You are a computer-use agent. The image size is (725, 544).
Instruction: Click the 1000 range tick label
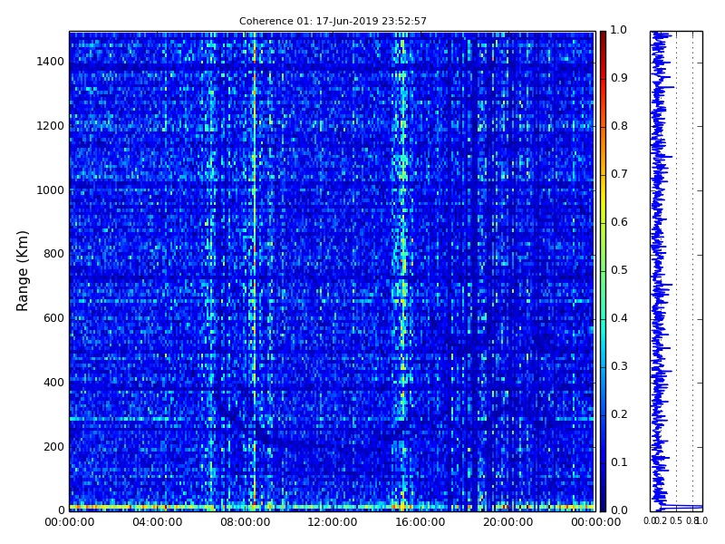click(51, 190)
